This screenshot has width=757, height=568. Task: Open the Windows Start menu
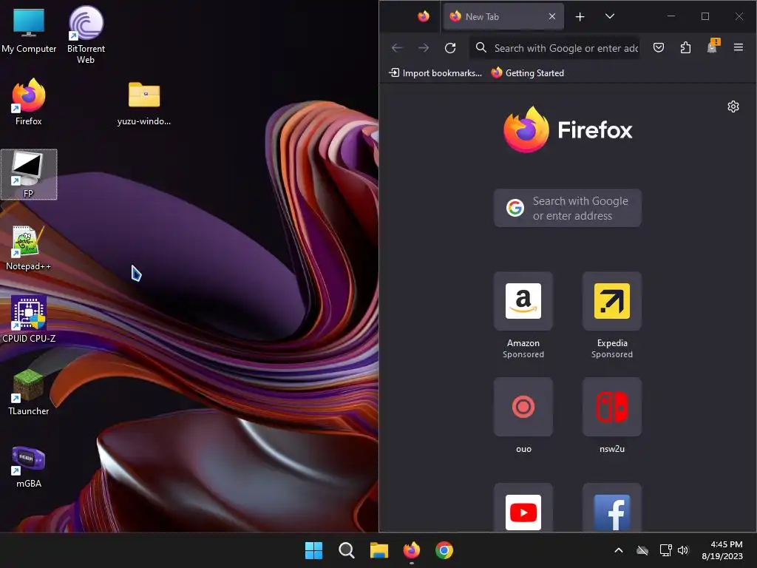click(x=313, y=550)
